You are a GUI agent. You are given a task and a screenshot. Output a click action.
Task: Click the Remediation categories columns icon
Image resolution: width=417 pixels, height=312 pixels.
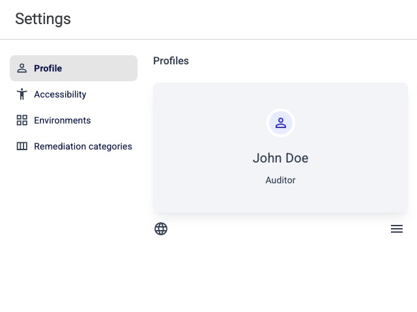coord(22,146)
